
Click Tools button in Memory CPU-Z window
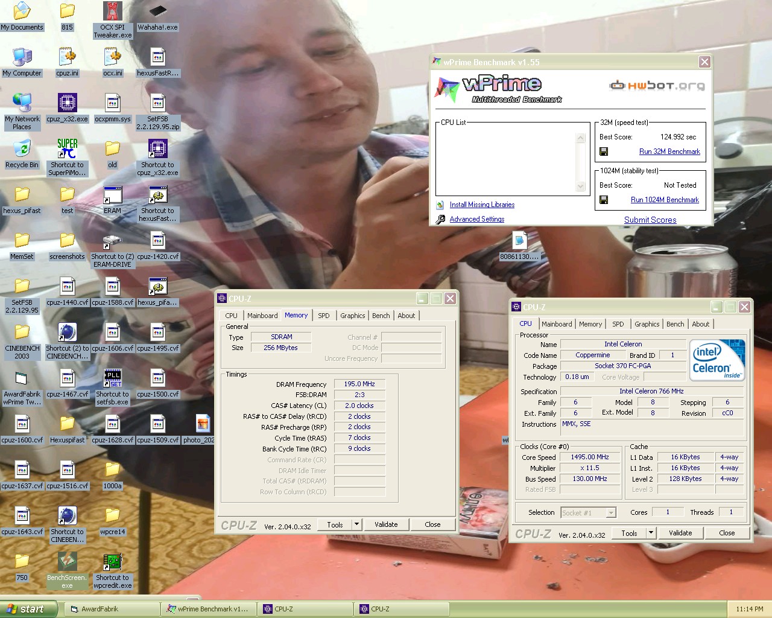pos(335,524)
